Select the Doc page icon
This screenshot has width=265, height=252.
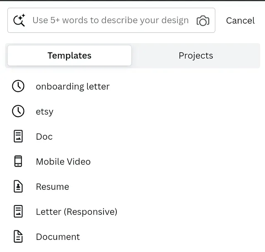tap(18, 136)
